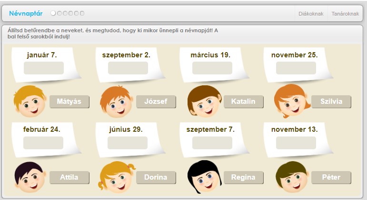The height and width of the screenshot is (200, 367).
Task: Select the last progress circle in header
Action: coord(82,13)
